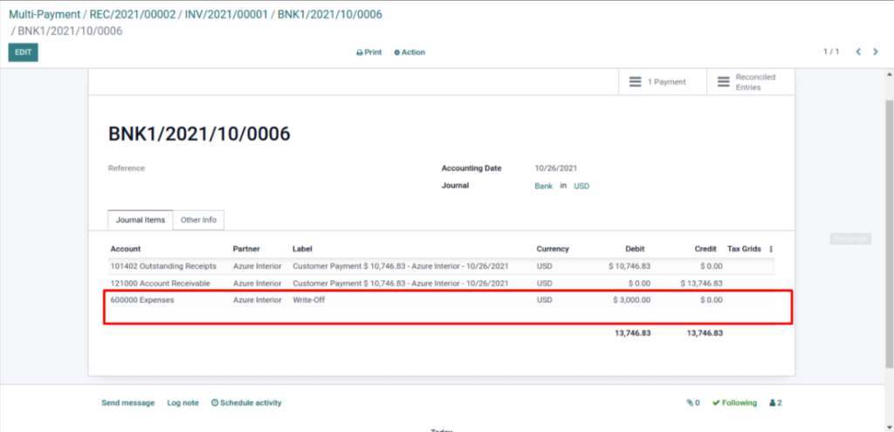This screenshot has width=894, height=432.
Task: Select 600000 Expenses row
Action: tap(441, 299)
